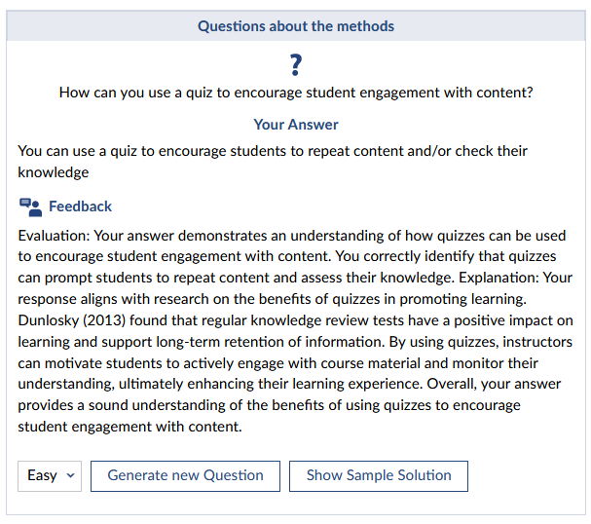
Task: Click the 'Overall, your answer' closing sentence
Action: pyautogui.click(x=494, y=384)
